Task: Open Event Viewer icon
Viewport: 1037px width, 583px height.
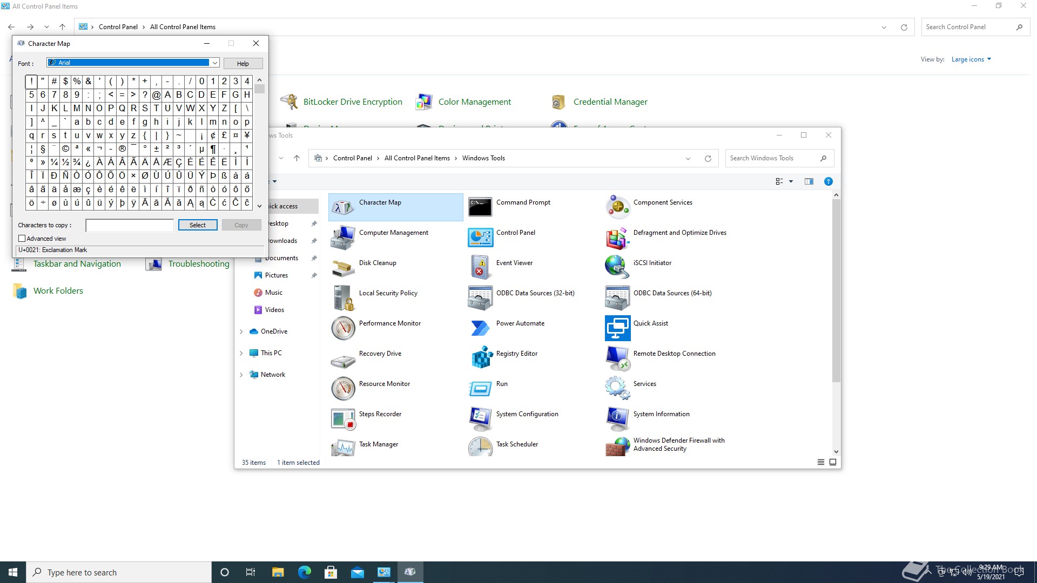Action: tap(480, 268)
